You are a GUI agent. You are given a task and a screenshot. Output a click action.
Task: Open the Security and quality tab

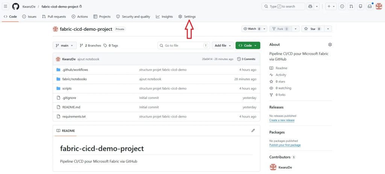coord(133,16)
